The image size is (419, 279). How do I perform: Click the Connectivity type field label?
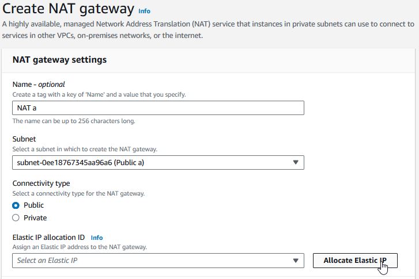coord(41,184)
